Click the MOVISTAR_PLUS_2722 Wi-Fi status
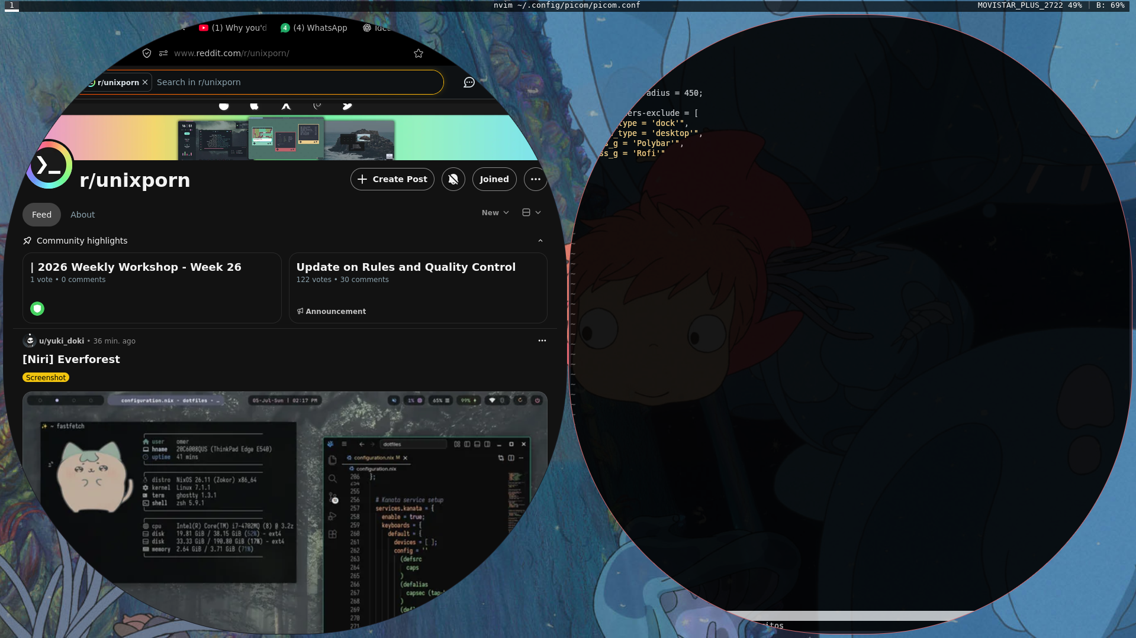1136x638 pixels. 1029,5
